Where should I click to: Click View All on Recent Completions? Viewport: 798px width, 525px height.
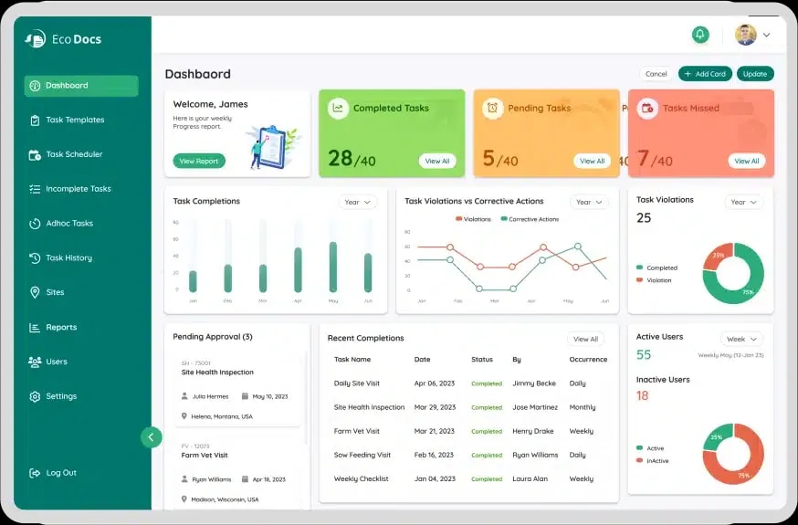pos(585,339)
